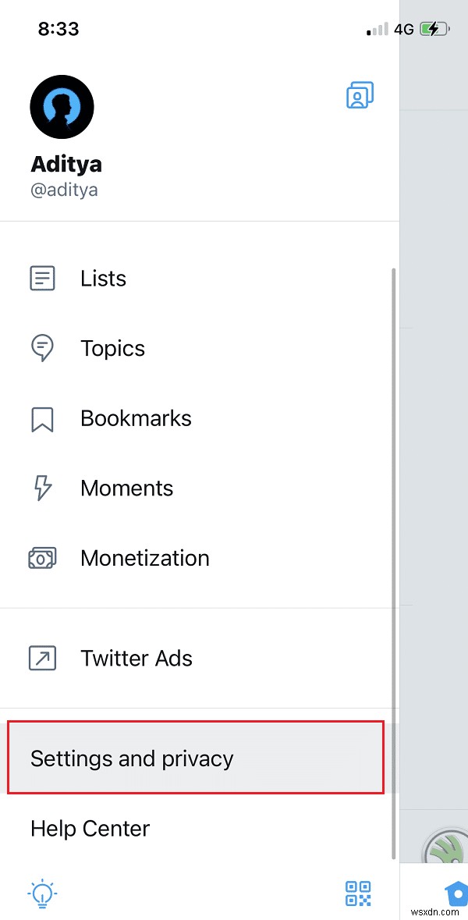Tap the charging battery indicator

click(432, 28)
